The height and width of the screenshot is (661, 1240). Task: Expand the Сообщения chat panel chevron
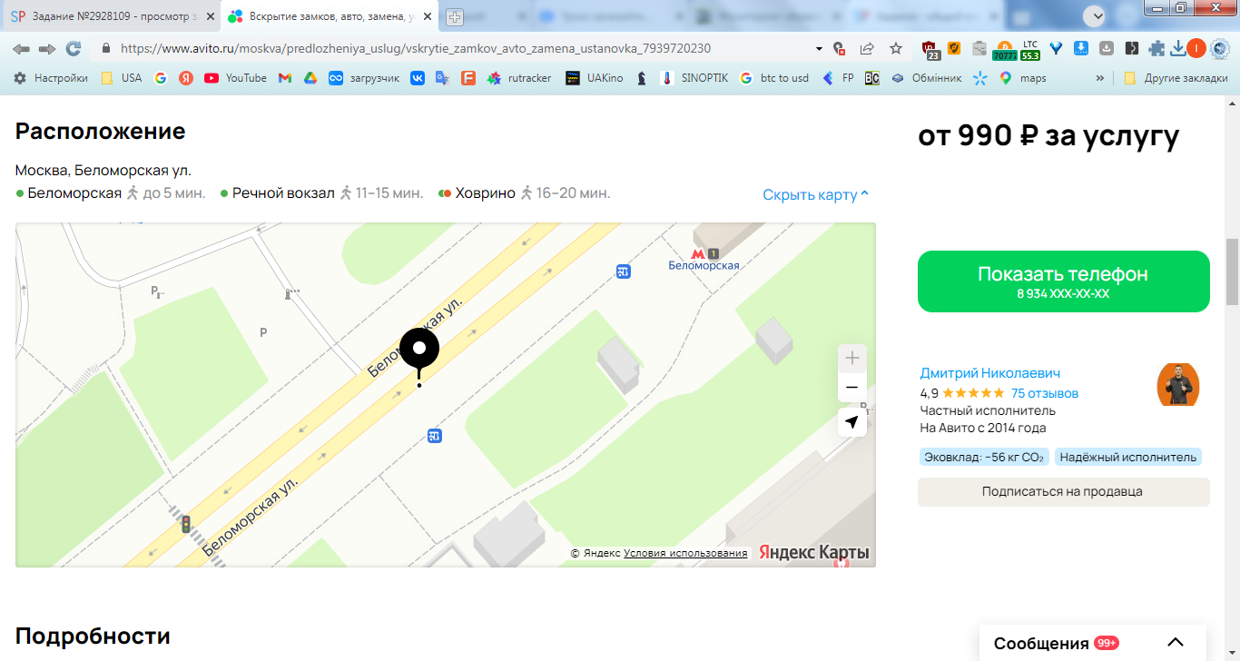1176,643
